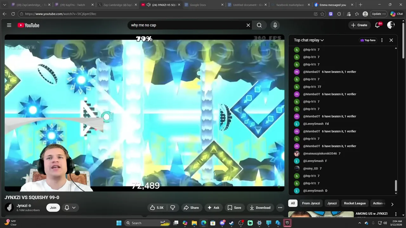
Task: Open Steam from the taskbar
Action: click(x=231, y=223)
